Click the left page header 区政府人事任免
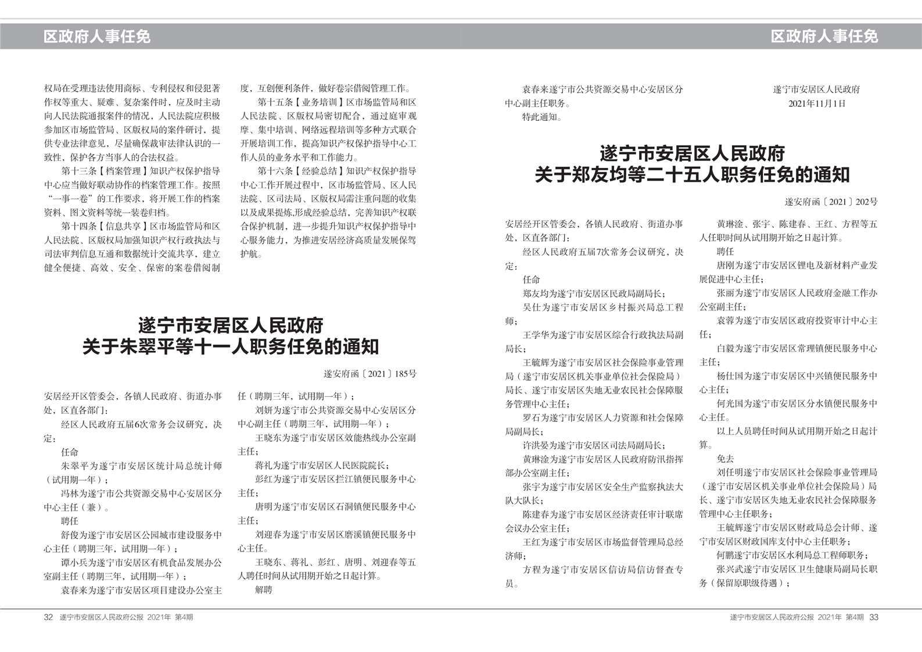Screen dimensions: 922x652 [x=97, y=37]
